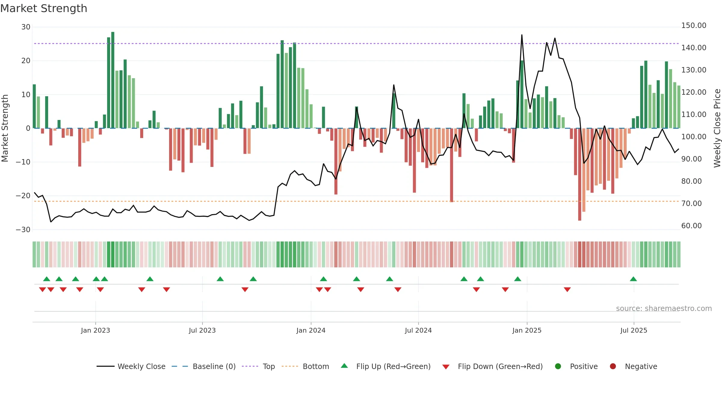This screenshot has height=406, width=722.
Task: Click the 150.00 price tick on right axis
Action: [x=694, y=26]
